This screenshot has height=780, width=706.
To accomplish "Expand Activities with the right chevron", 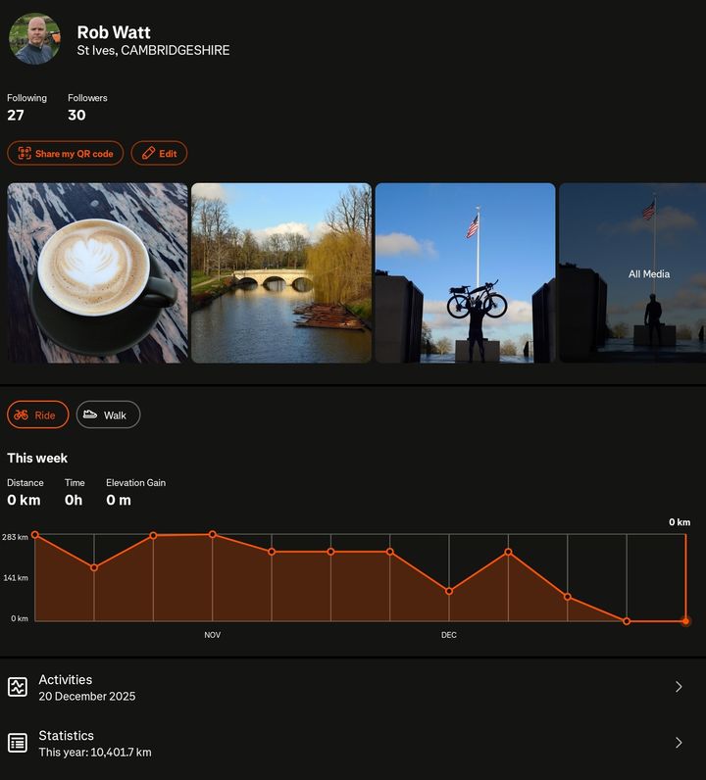I will 679,687.
